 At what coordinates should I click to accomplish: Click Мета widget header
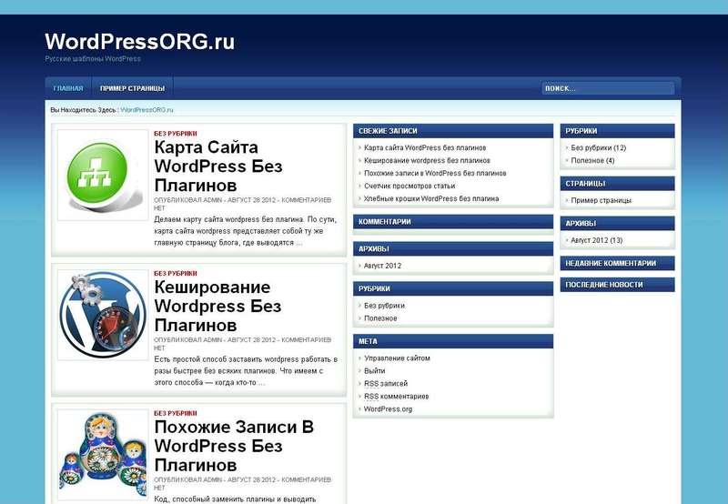coord(453,341)
